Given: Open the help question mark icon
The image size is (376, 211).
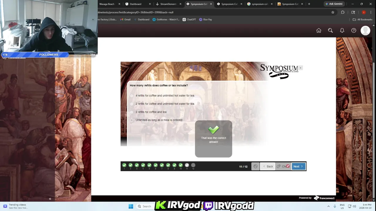Looking at the screenshot, I should pos(354,30).
